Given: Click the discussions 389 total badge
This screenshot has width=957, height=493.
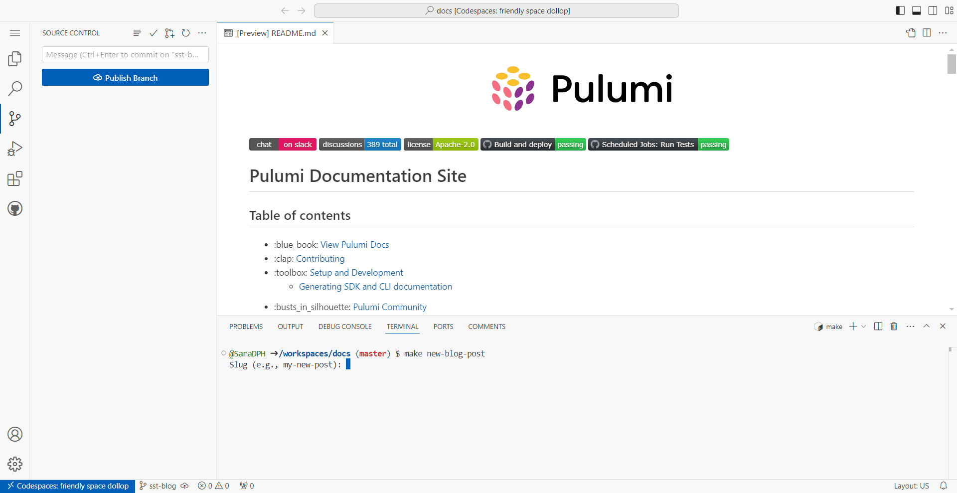Looking at the screenshot, I should pyautogui.click(x=360, y=145).
